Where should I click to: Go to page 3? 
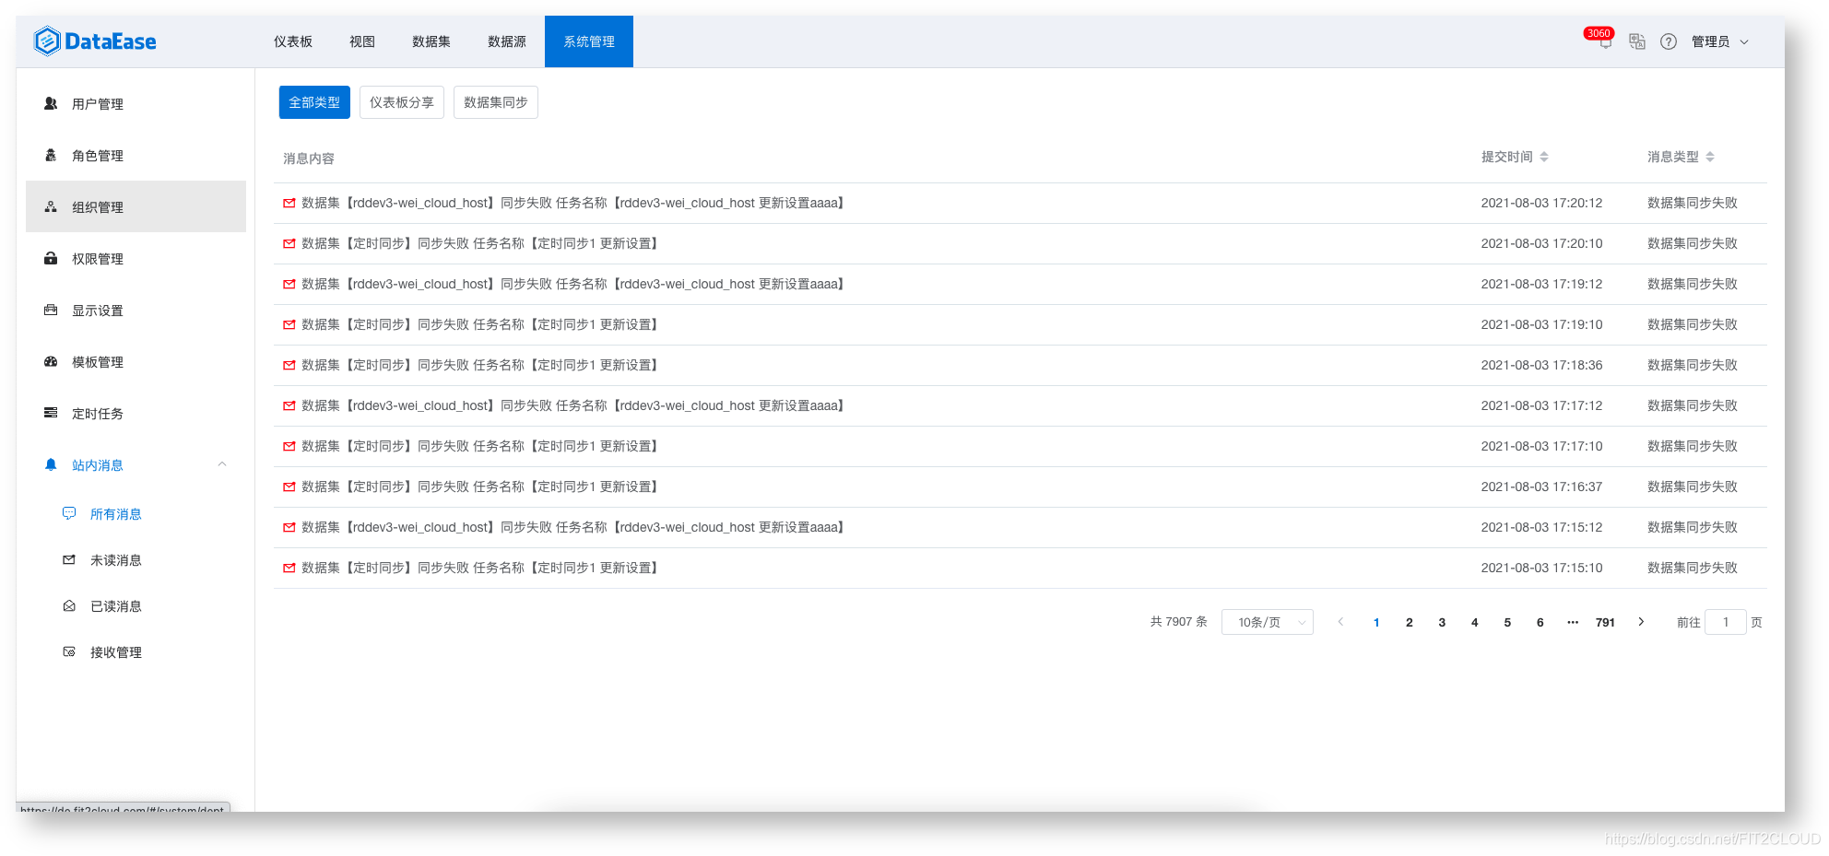(x=1442, y=622)
